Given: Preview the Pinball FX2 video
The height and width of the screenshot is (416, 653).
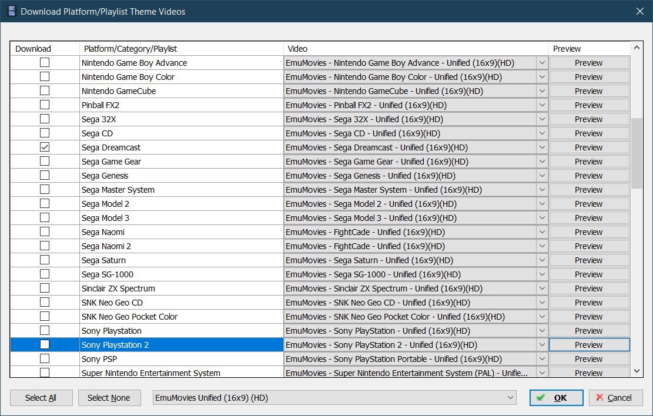Looking at the screenshot, I should pos(589,105).
